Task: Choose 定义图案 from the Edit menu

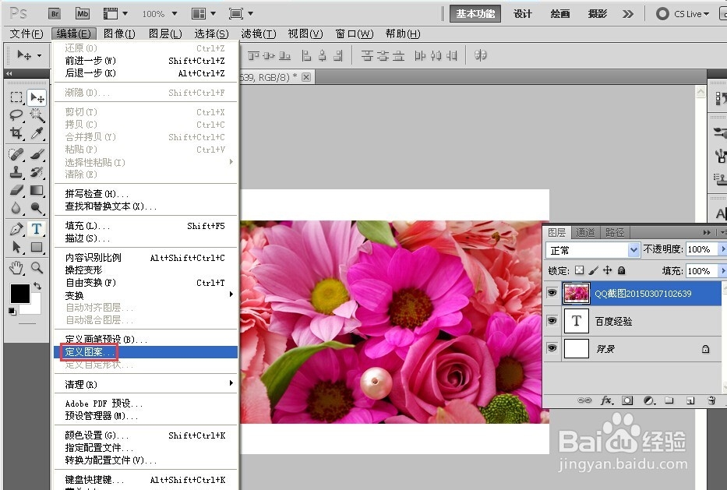Action: point(87,352)
